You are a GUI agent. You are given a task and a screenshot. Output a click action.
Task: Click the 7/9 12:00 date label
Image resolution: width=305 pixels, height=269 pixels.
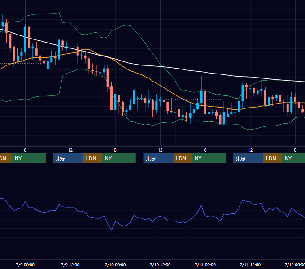(x=70, y=265)
